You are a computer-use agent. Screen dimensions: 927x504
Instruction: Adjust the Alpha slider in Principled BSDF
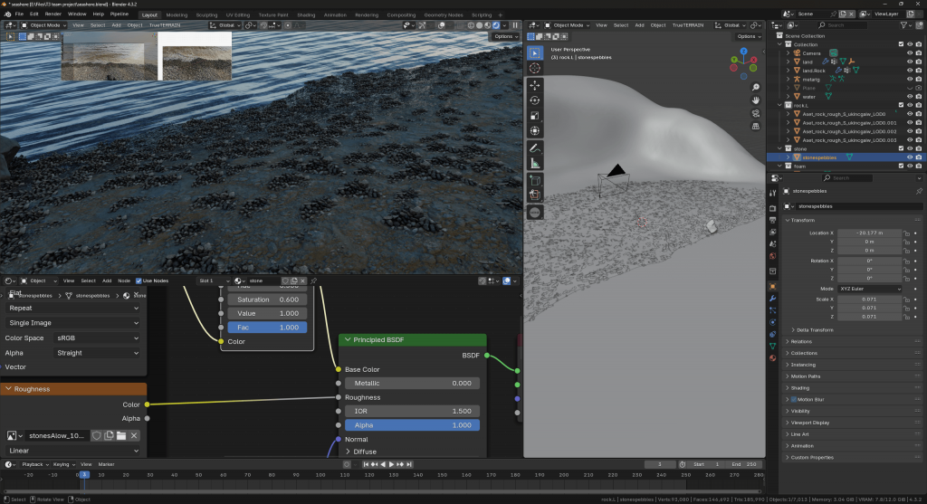click(x=411, y=424)
